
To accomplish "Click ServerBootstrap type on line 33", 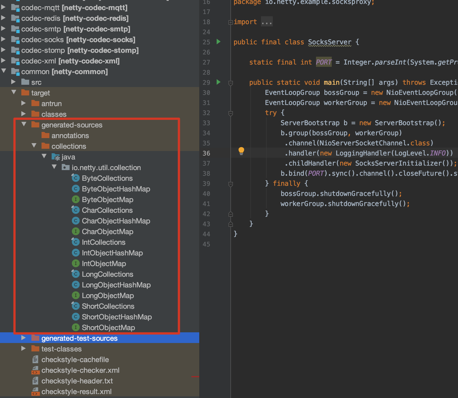I will pos(310,123).
